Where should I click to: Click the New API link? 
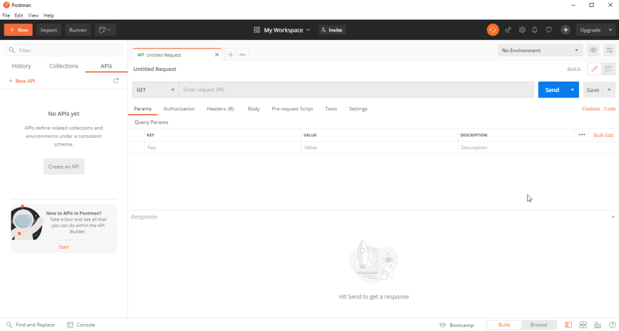pyautogui.click(x=22, y=81)
